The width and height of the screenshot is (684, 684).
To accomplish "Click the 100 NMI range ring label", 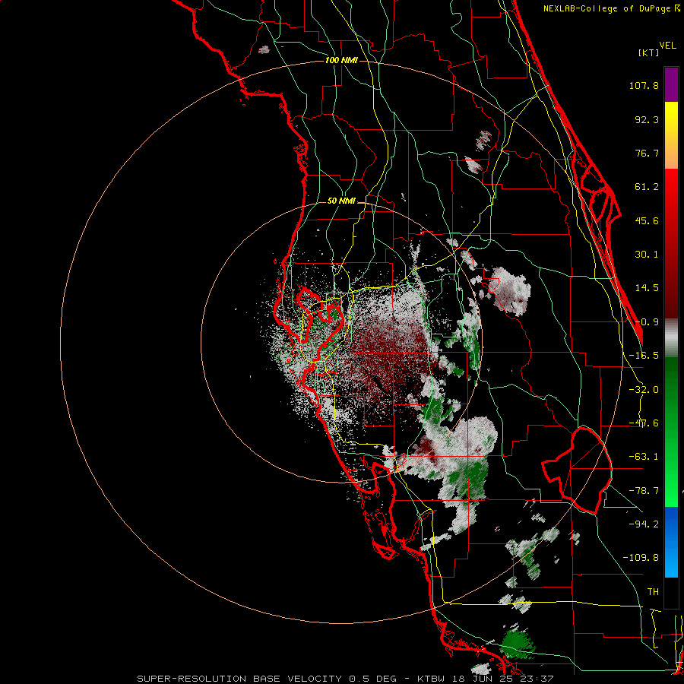I will (341, 60).
